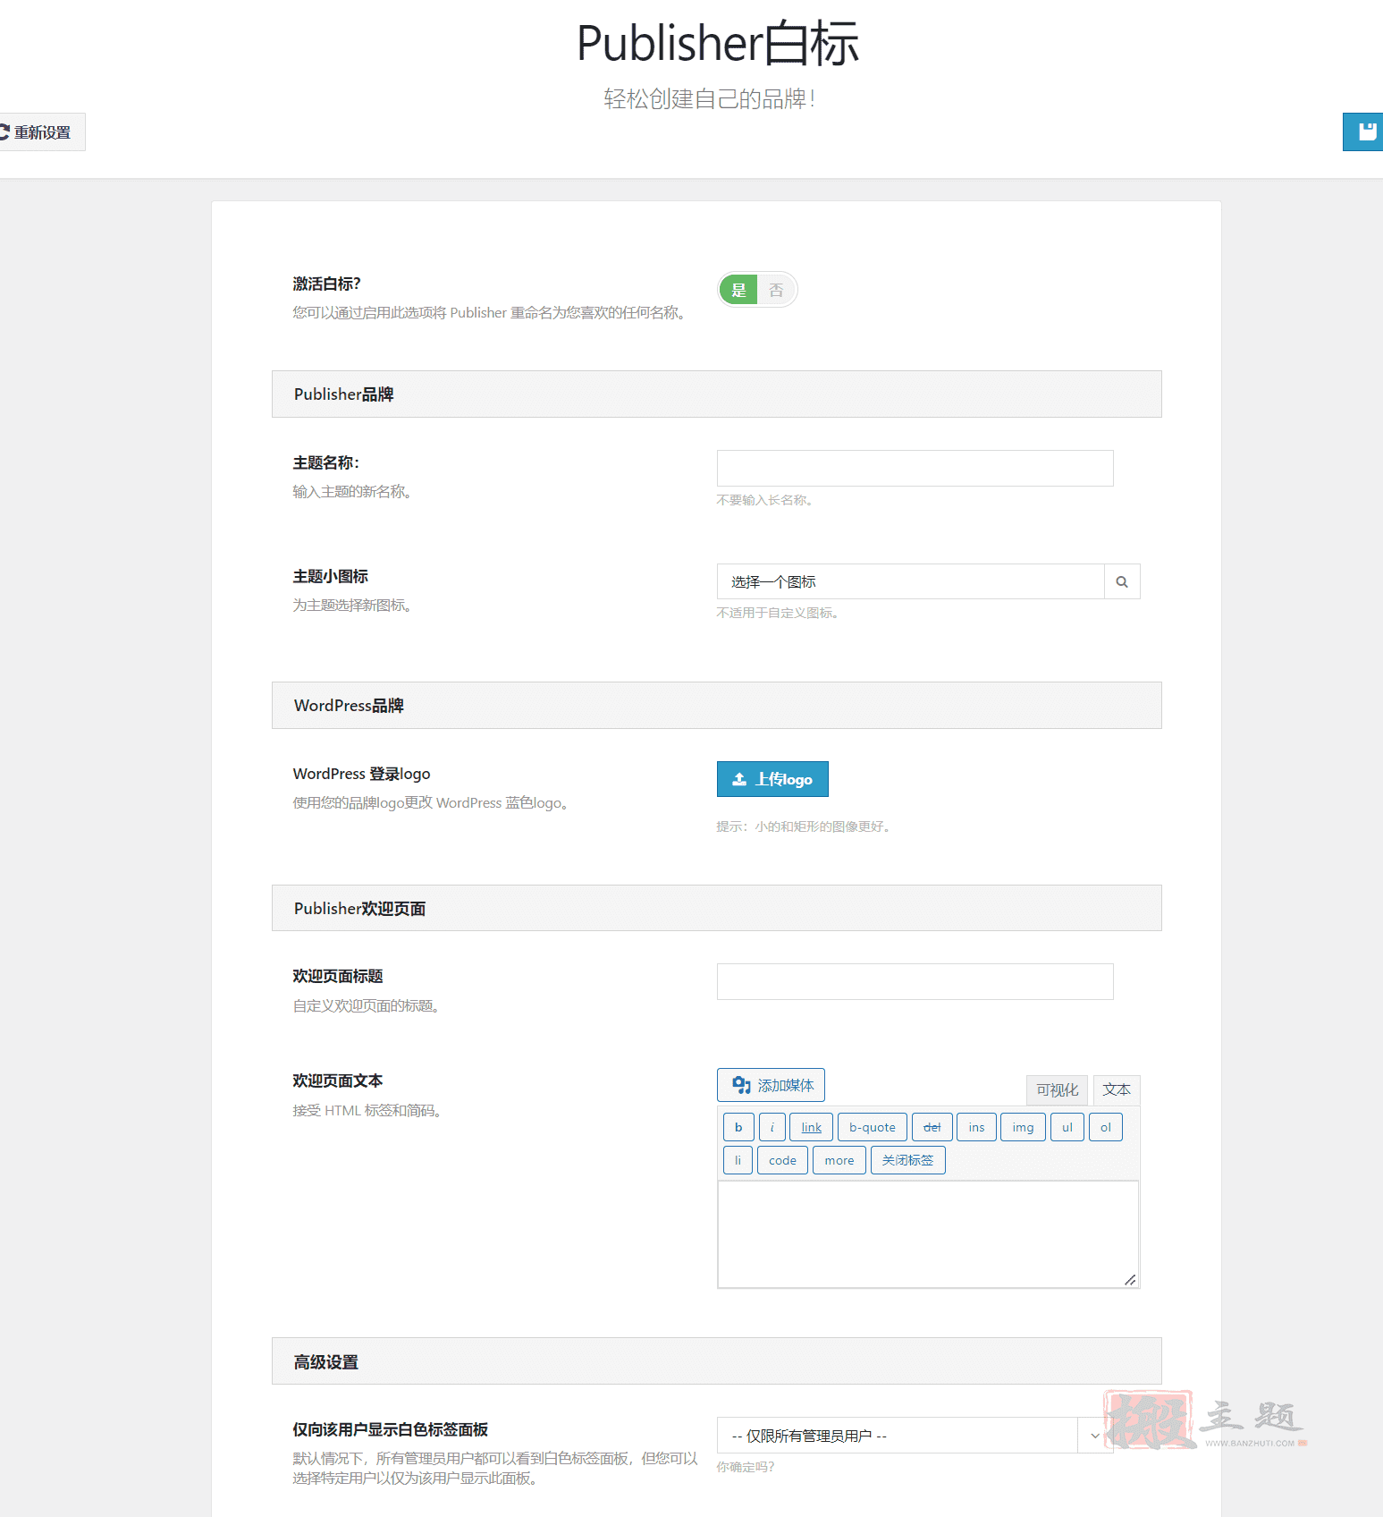Click the link quicktag button
Viewport: 1383px width, 1517px height.
pos(811,1127)
